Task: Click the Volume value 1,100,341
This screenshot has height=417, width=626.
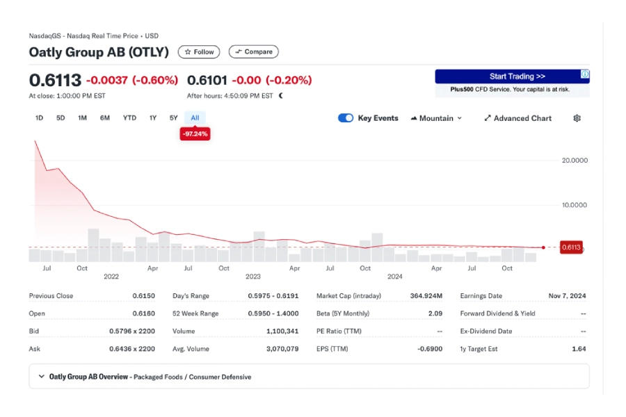Action: (x=282, y=331)
